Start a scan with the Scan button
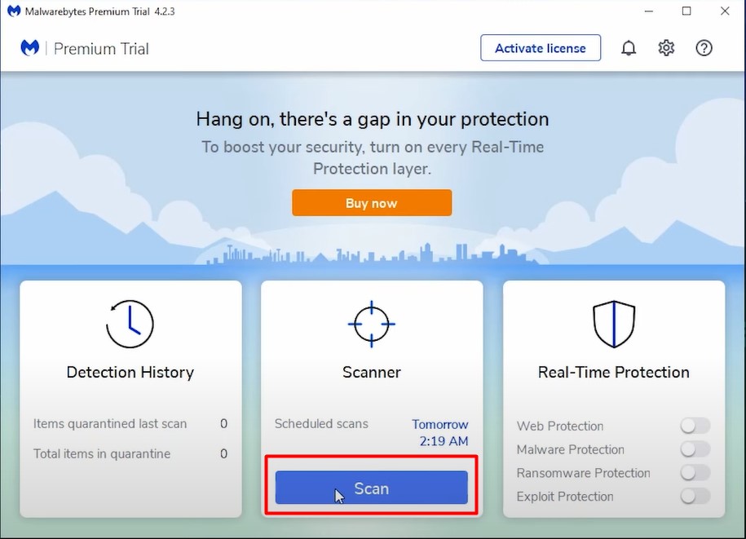 372,488
